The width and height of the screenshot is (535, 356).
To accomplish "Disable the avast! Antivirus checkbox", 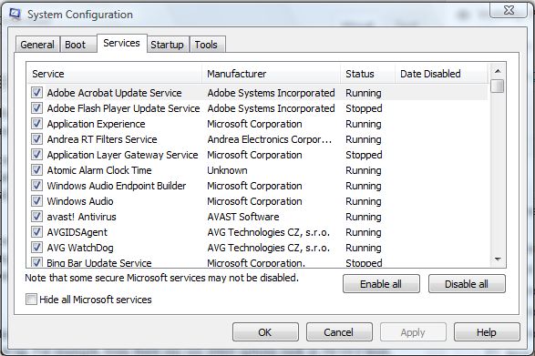I will [x=36, y=217].
